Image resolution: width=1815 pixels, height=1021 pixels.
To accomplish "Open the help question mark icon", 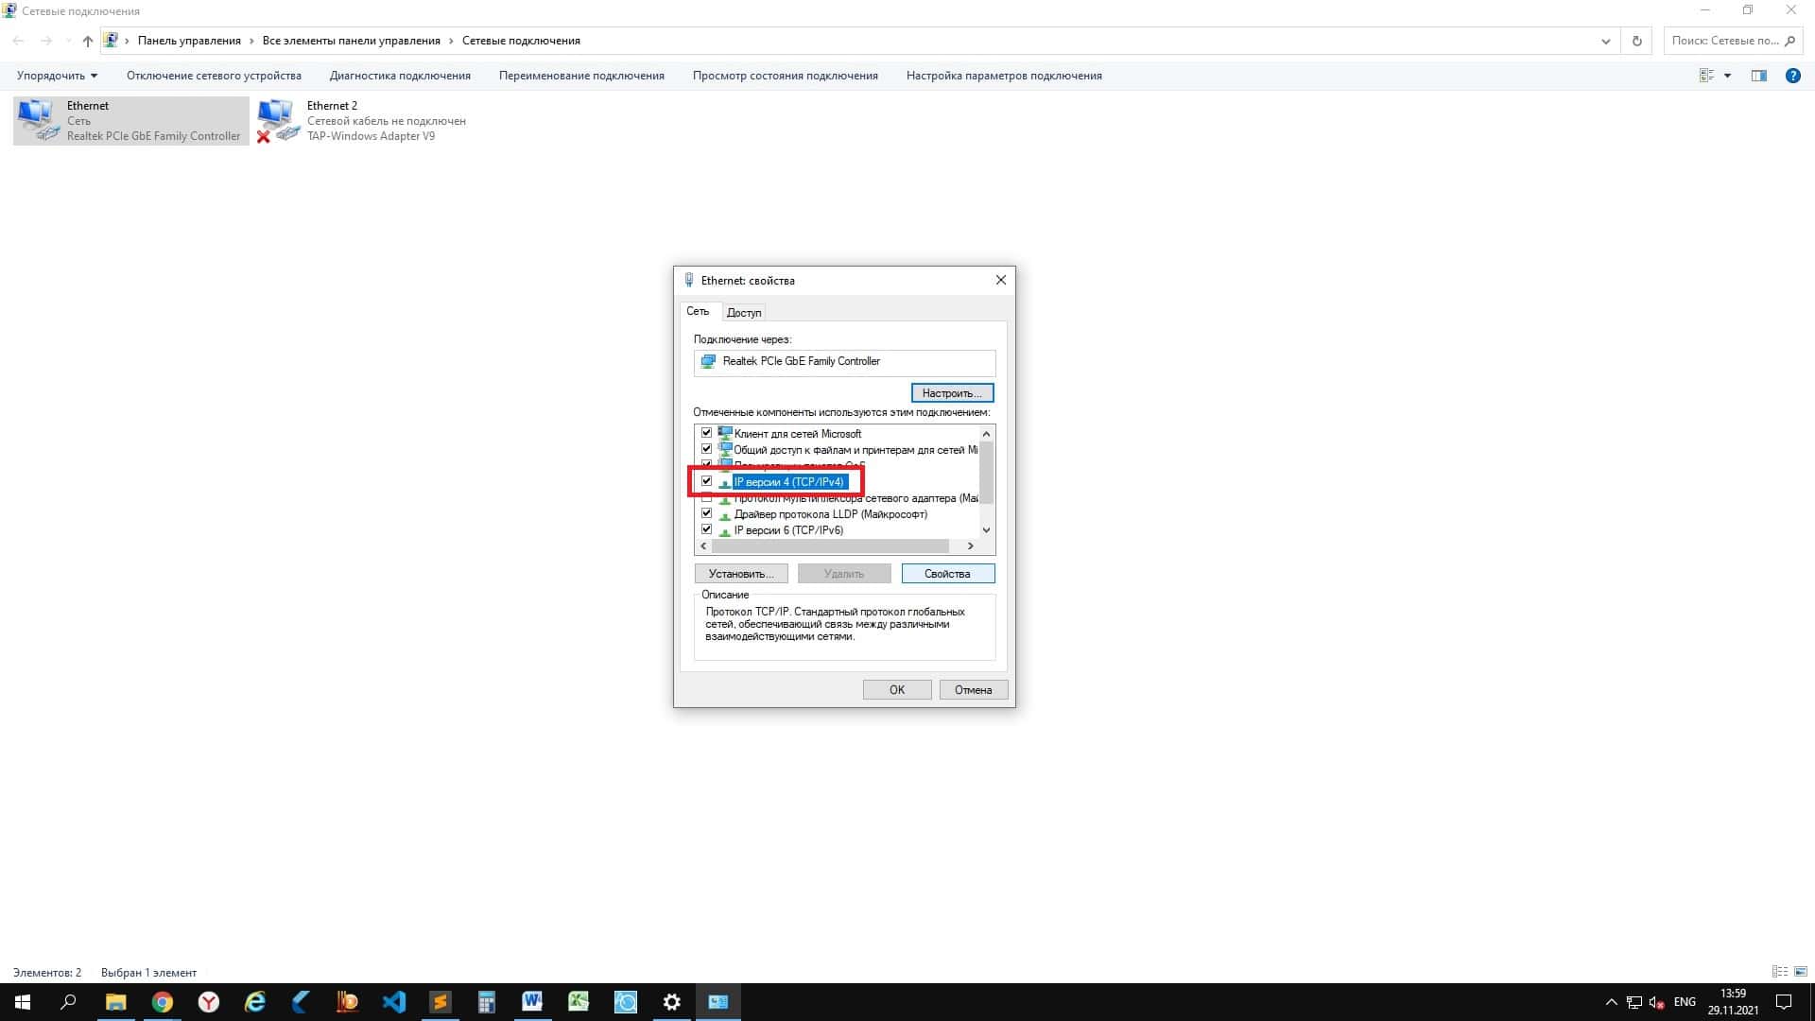I will (1792, 76).
